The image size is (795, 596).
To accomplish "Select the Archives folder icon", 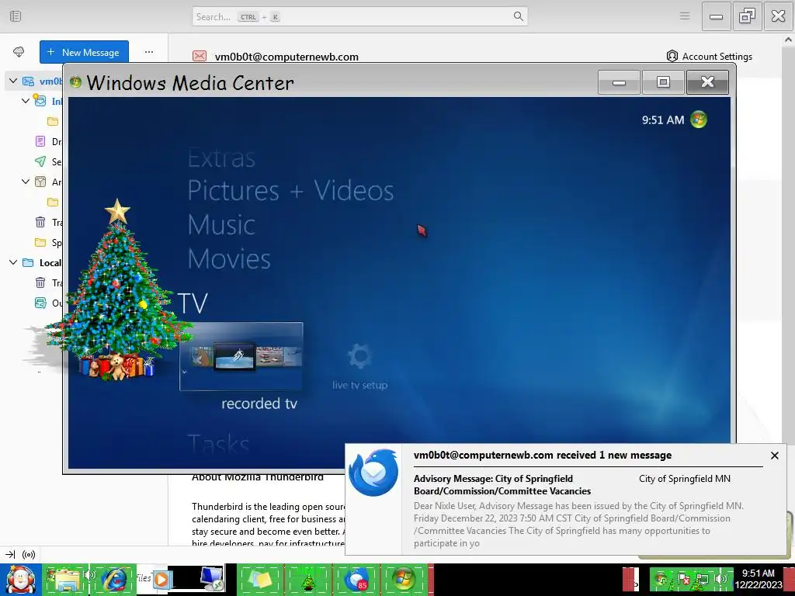I will click(x=40, y=182).
